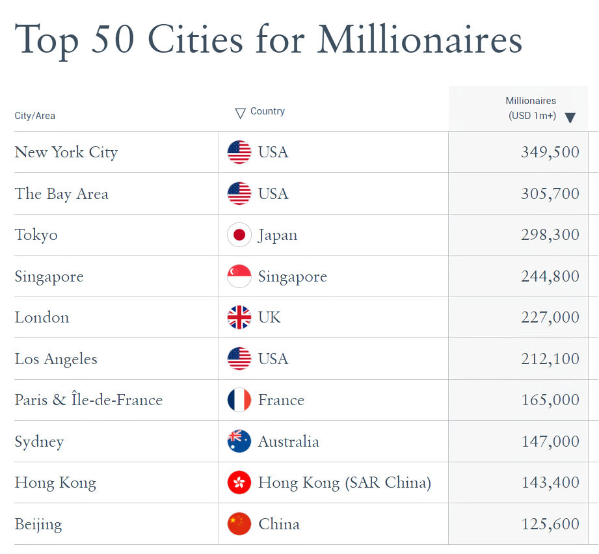This screenshot has width=599, height=554.
Task: Select the Tokyo city name cell
Action: pyautogui.click(x=36, y=235)
